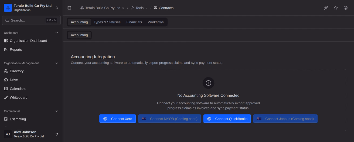The height and width of the screenshot is (142, 354).
Task: Click the circular no-connection status icon
Action: pos(209,83)
